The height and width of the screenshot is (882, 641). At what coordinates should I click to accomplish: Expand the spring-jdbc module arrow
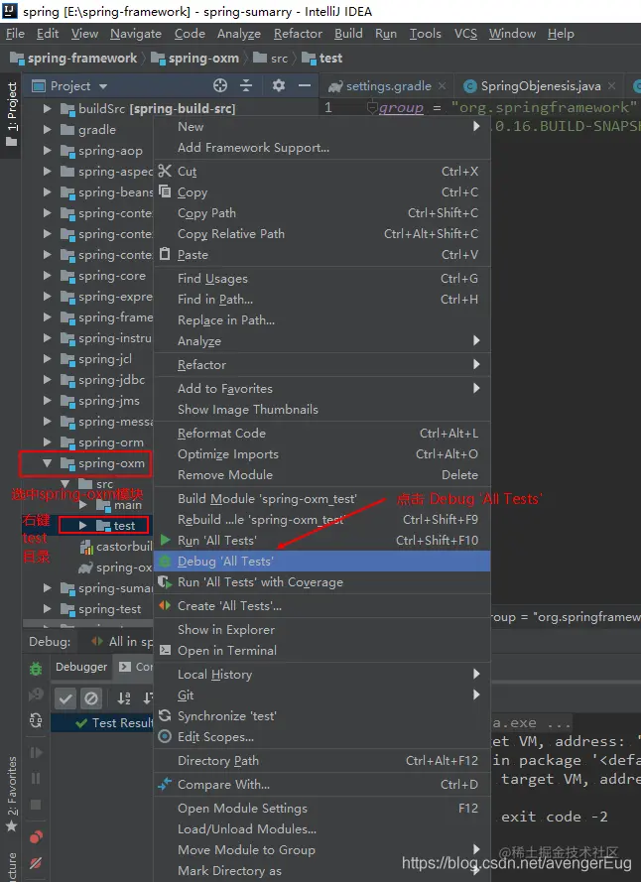coord(48,380)
